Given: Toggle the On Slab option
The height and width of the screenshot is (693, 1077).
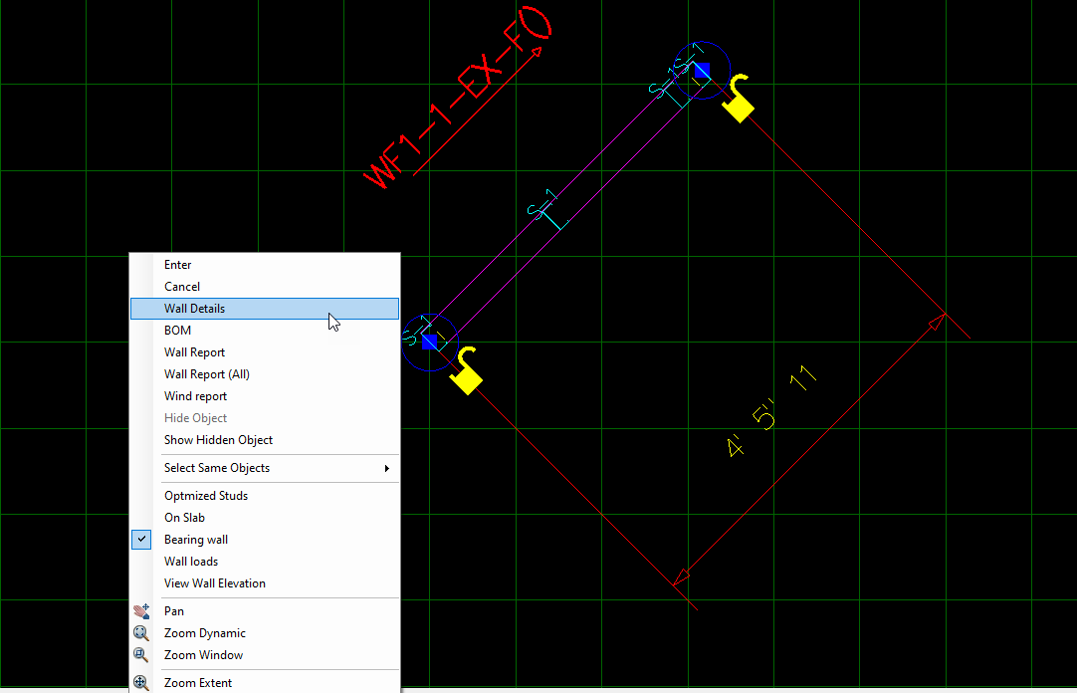Looking at the screenshot, I should click(184, 518).
